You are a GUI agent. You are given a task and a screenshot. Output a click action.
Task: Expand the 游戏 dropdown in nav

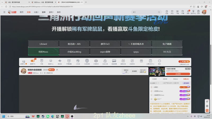click(x=51, y=12)
